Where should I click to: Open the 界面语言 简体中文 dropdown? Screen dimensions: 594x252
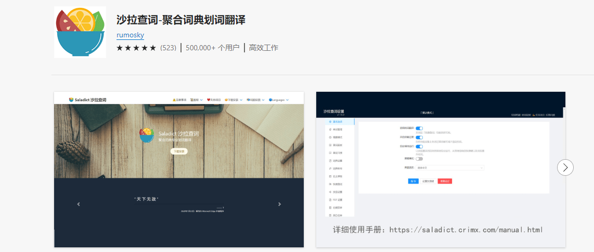pyautogui.click(x=450, y=167)
